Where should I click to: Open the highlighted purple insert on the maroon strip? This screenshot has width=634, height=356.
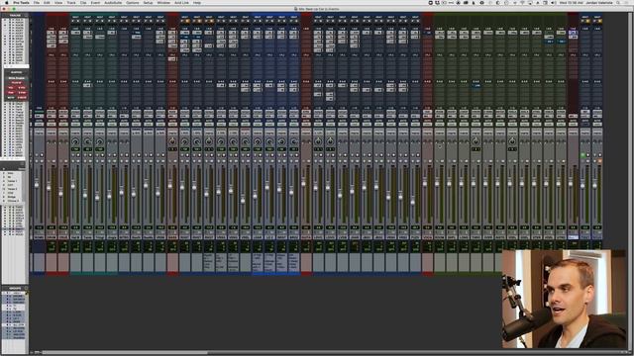click(x=573, y=33)
